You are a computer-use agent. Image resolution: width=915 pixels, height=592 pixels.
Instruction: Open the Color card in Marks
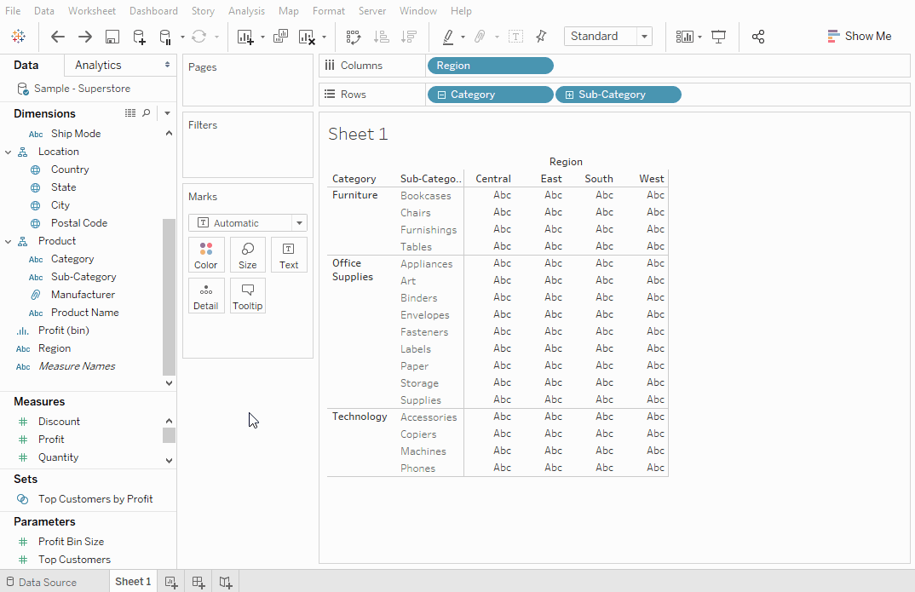tap(206, 254)
